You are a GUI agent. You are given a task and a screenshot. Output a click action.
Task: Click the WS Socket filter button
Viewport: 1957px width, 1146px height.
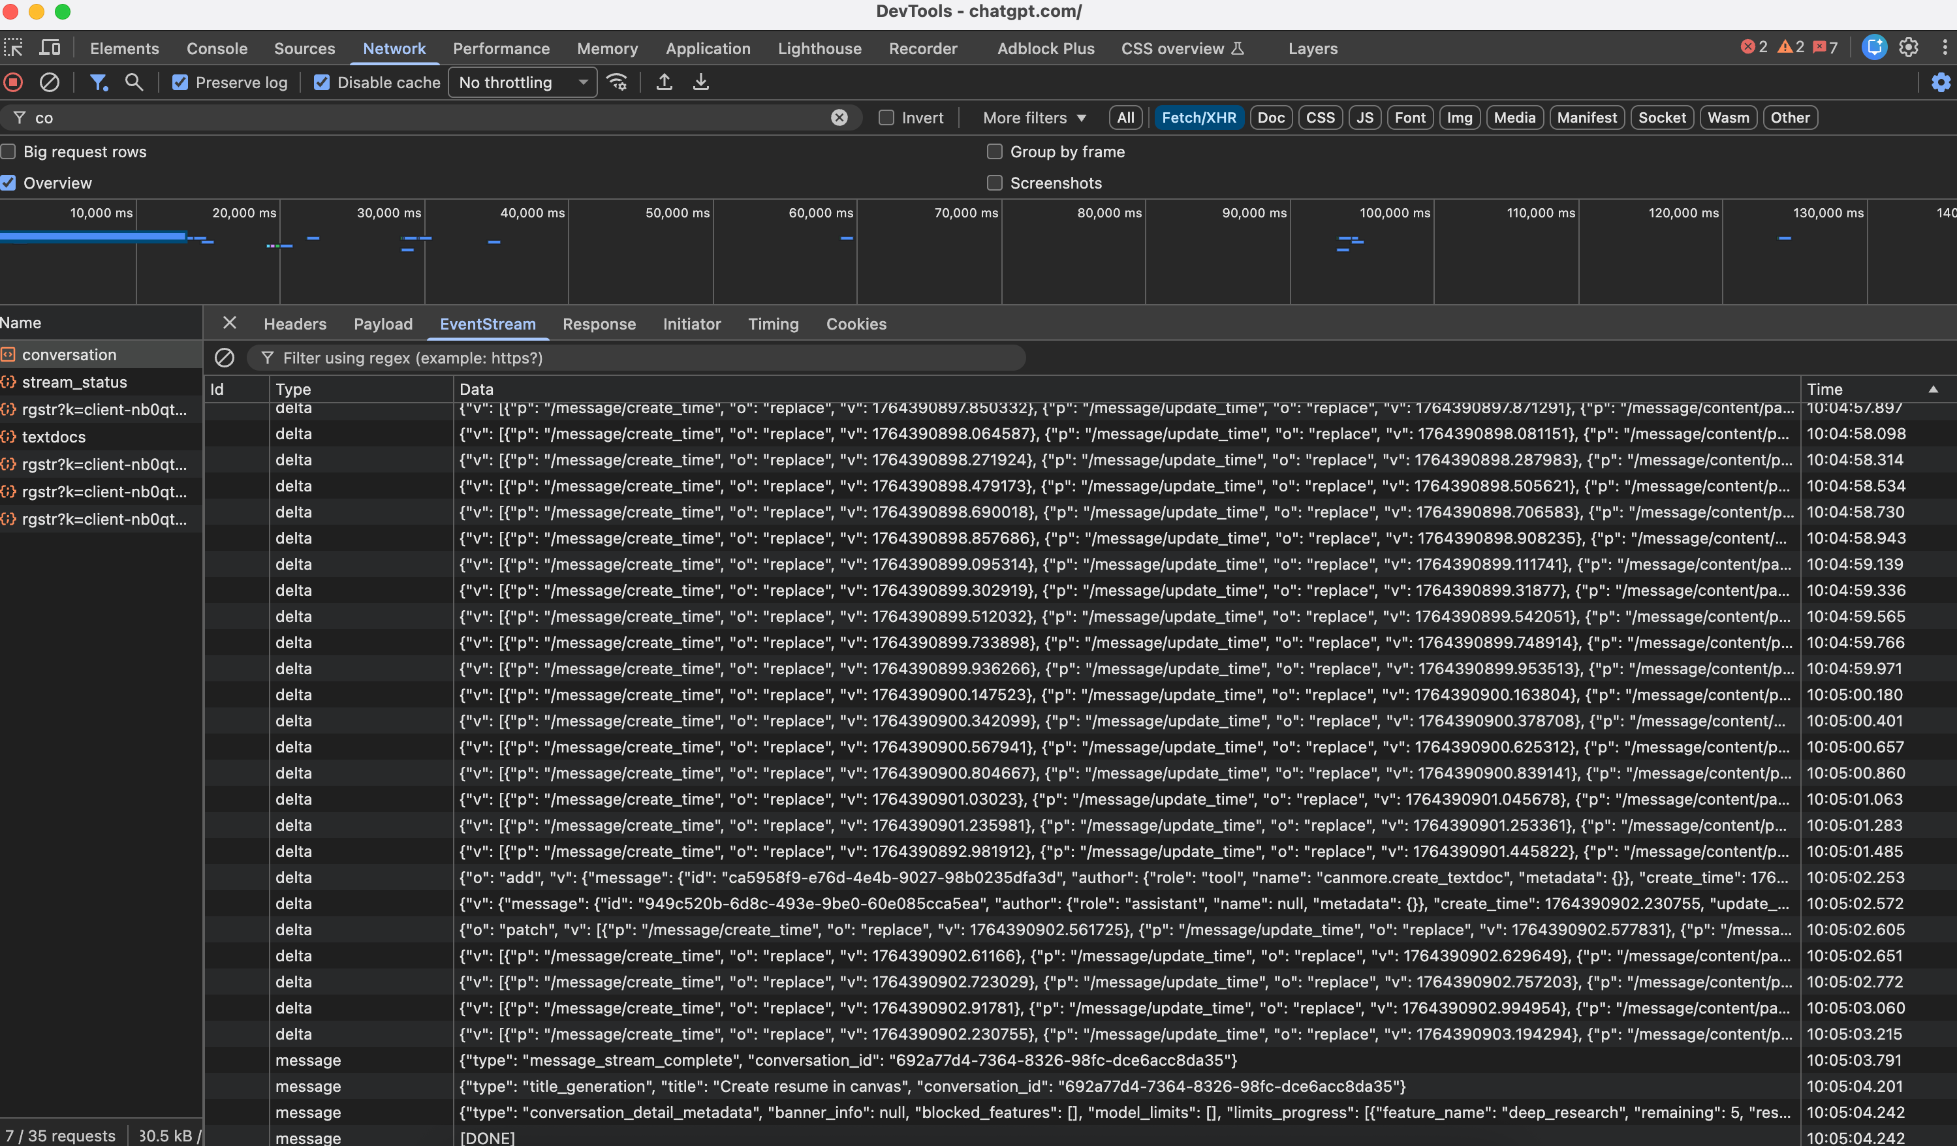[x=1661, y=118]
